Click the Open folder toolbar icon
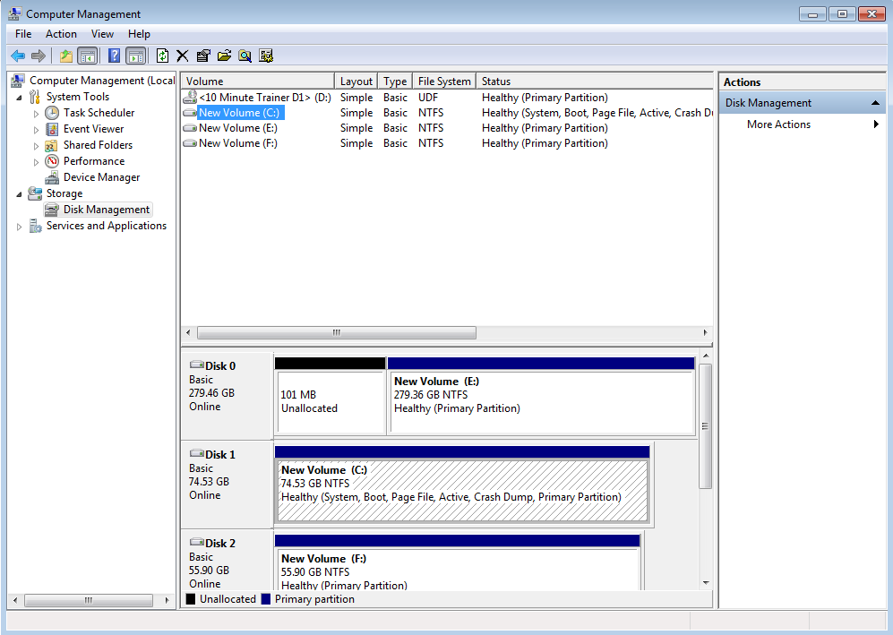 pyautogui.click(x=225, y=56)
